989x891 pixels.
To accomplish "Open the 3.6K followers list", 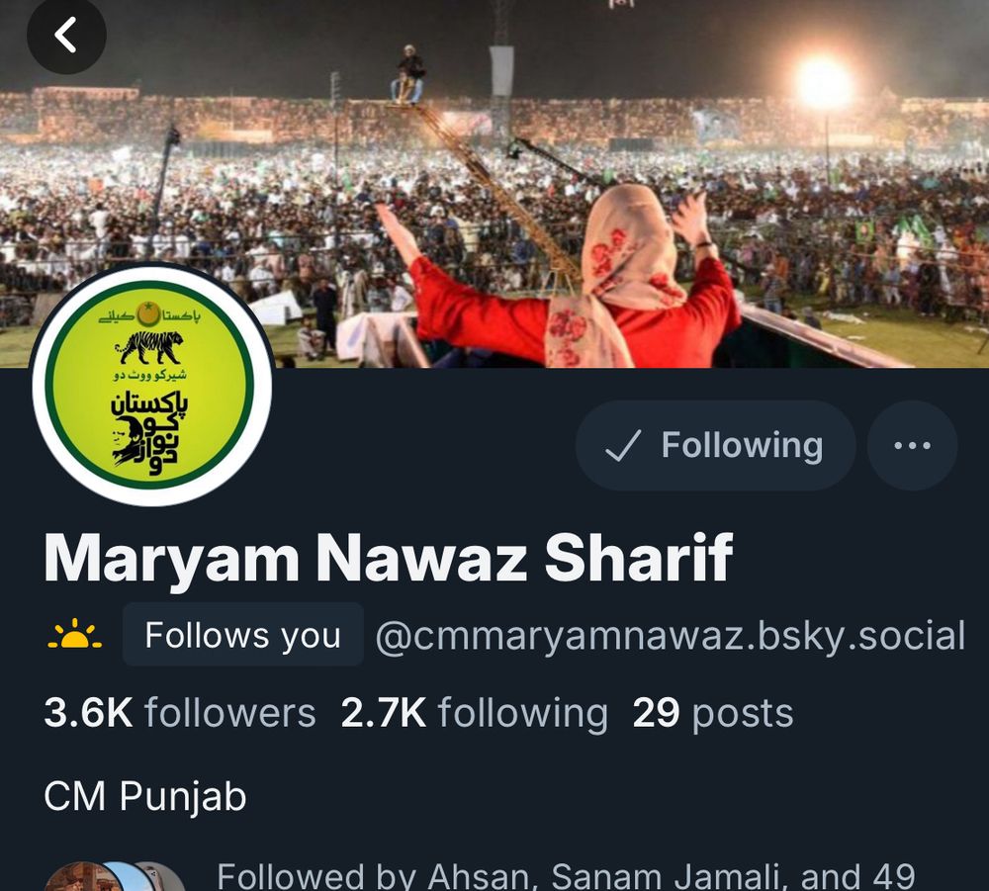I will [180, 713].
